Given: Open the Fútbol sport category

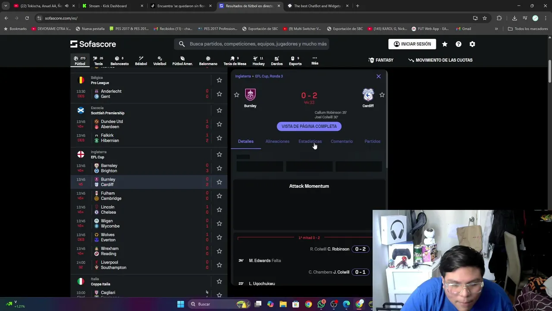Looking at the screenshot, I should pyautogui.click(x=80, y=61).
